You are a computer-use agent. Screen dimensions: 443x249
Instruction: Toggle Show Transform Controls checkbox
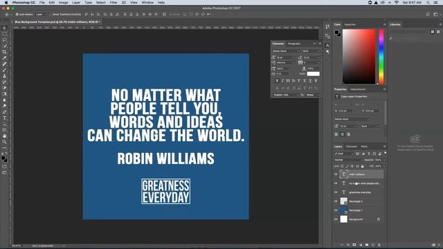tap(51, 15)
